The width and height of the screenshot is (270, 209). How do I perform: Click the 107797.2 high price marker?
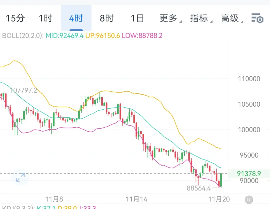point(23,90)
